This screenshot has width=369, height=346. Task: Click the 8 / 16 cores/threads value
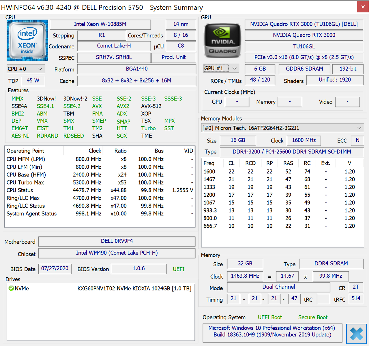(x=181, y=35)
